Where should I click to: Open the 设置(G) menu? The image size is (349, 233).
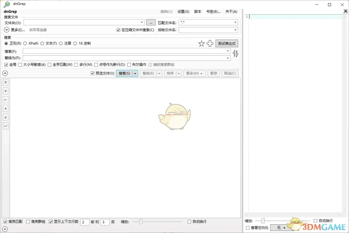tap(183, 11)
